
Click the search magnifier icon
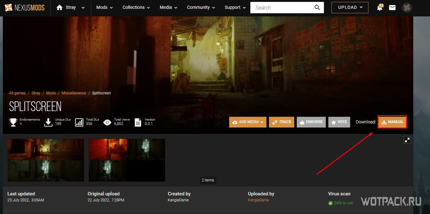(x=317, y=8)
